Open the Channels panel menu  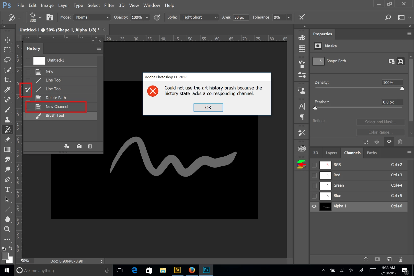(x=409, y=153)
